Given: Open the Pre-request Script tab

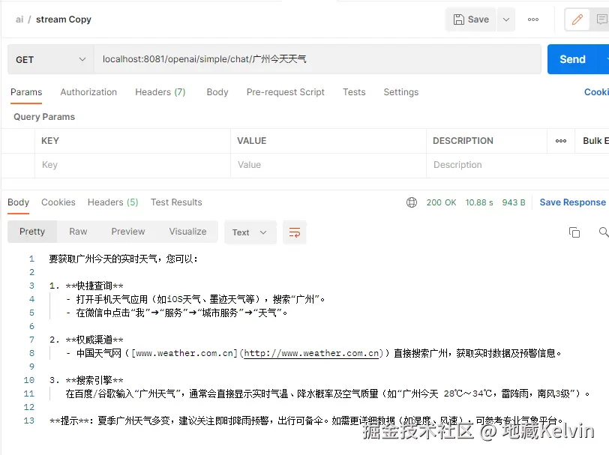Looking at the screenshot, I should [286, 92].
